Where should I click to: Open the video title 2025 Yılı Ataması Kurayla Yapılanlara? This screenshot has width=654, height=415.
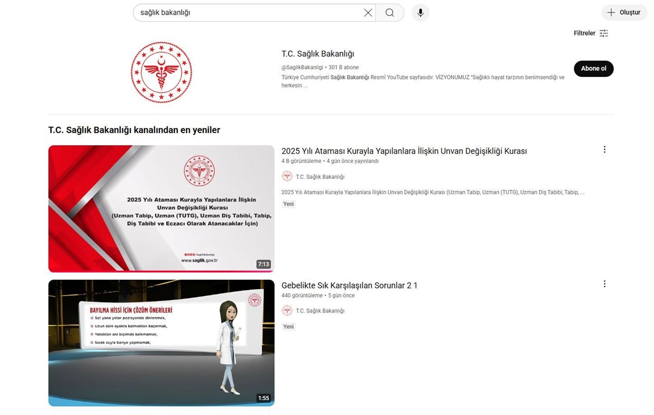point(404,151)
